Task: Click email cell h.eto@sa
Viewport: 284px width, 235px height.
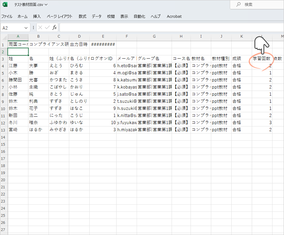Action: click(x=127, y=66)
